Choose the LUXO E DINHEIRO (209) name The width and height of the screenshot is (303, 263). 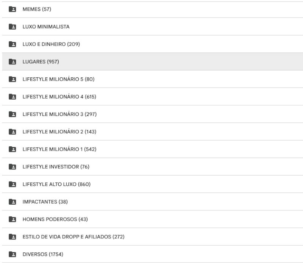[51, 44]
